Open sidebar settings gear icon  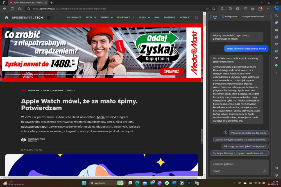[x=276, y=175]
